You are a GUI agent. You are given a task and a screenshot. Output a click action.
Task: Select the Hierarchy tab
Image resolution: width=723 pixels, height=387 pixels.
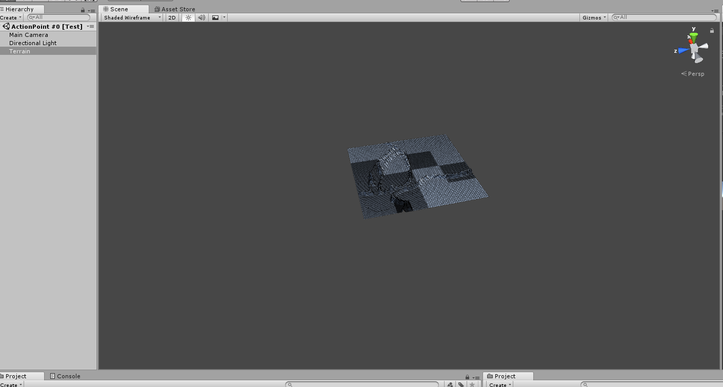pyautogui.click(x=22, y=9)
